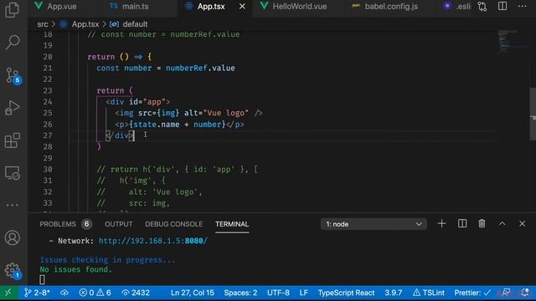
Task: Open the OUTPUT panel tab
Action: click(118, 224)
